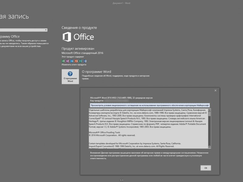Image resolution: width=243 pixels, height=182 pixels.
Task: Click the scrollbar up arrow in credits box
Action: click(x=209, y=110)
